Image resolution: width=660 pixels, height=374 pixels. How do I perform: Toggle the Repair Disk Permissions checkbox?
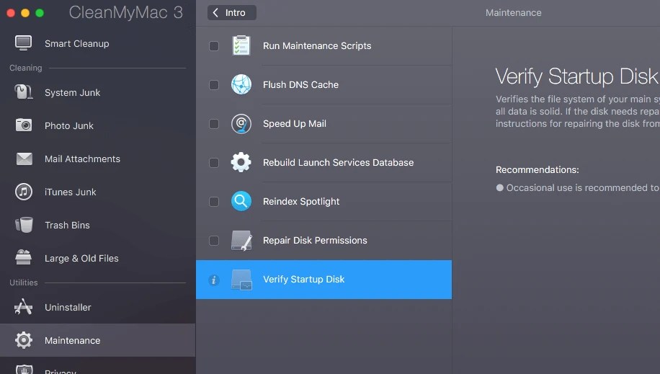214,241
